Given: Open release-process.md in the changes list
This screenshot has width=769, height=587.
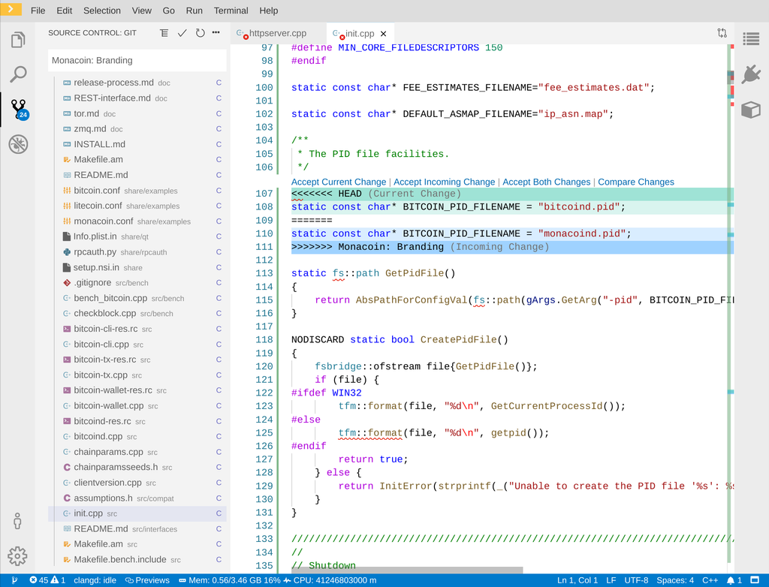Looking at the screenshot, I should [x=137, y=83].
